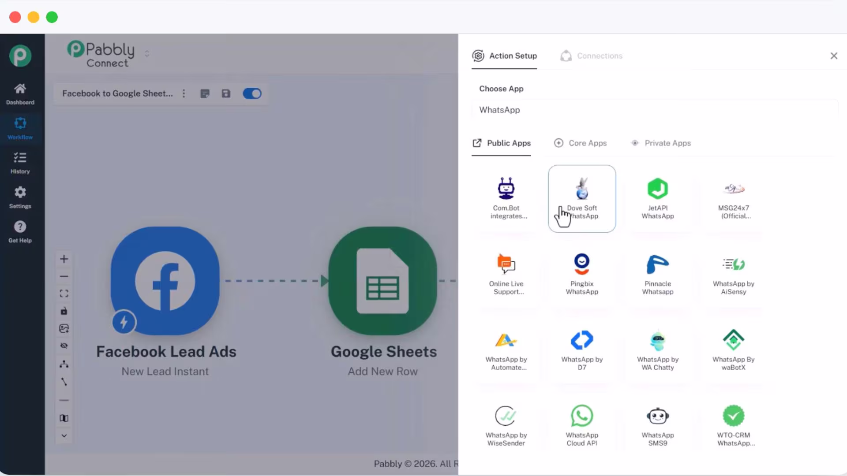Click the yellow macOS minimize window button

pyautogui.click(x=34, y=17)
